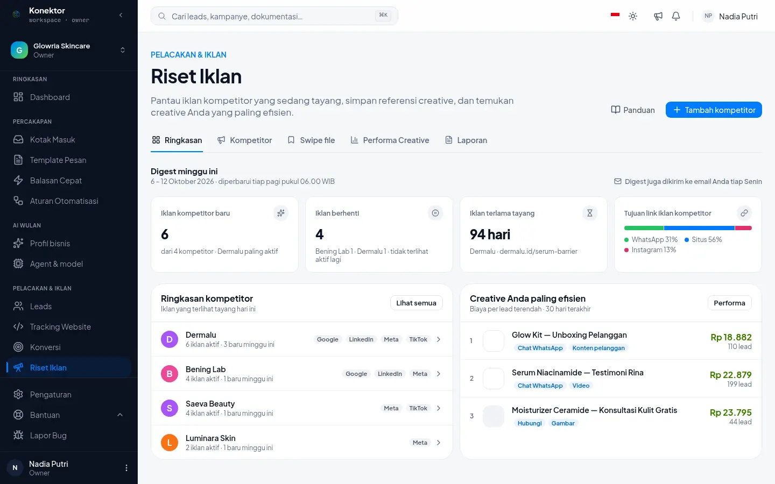Open Nadia Putri profile in top bar
Screen dimensions: 775x484
click(x=731, y=16)
